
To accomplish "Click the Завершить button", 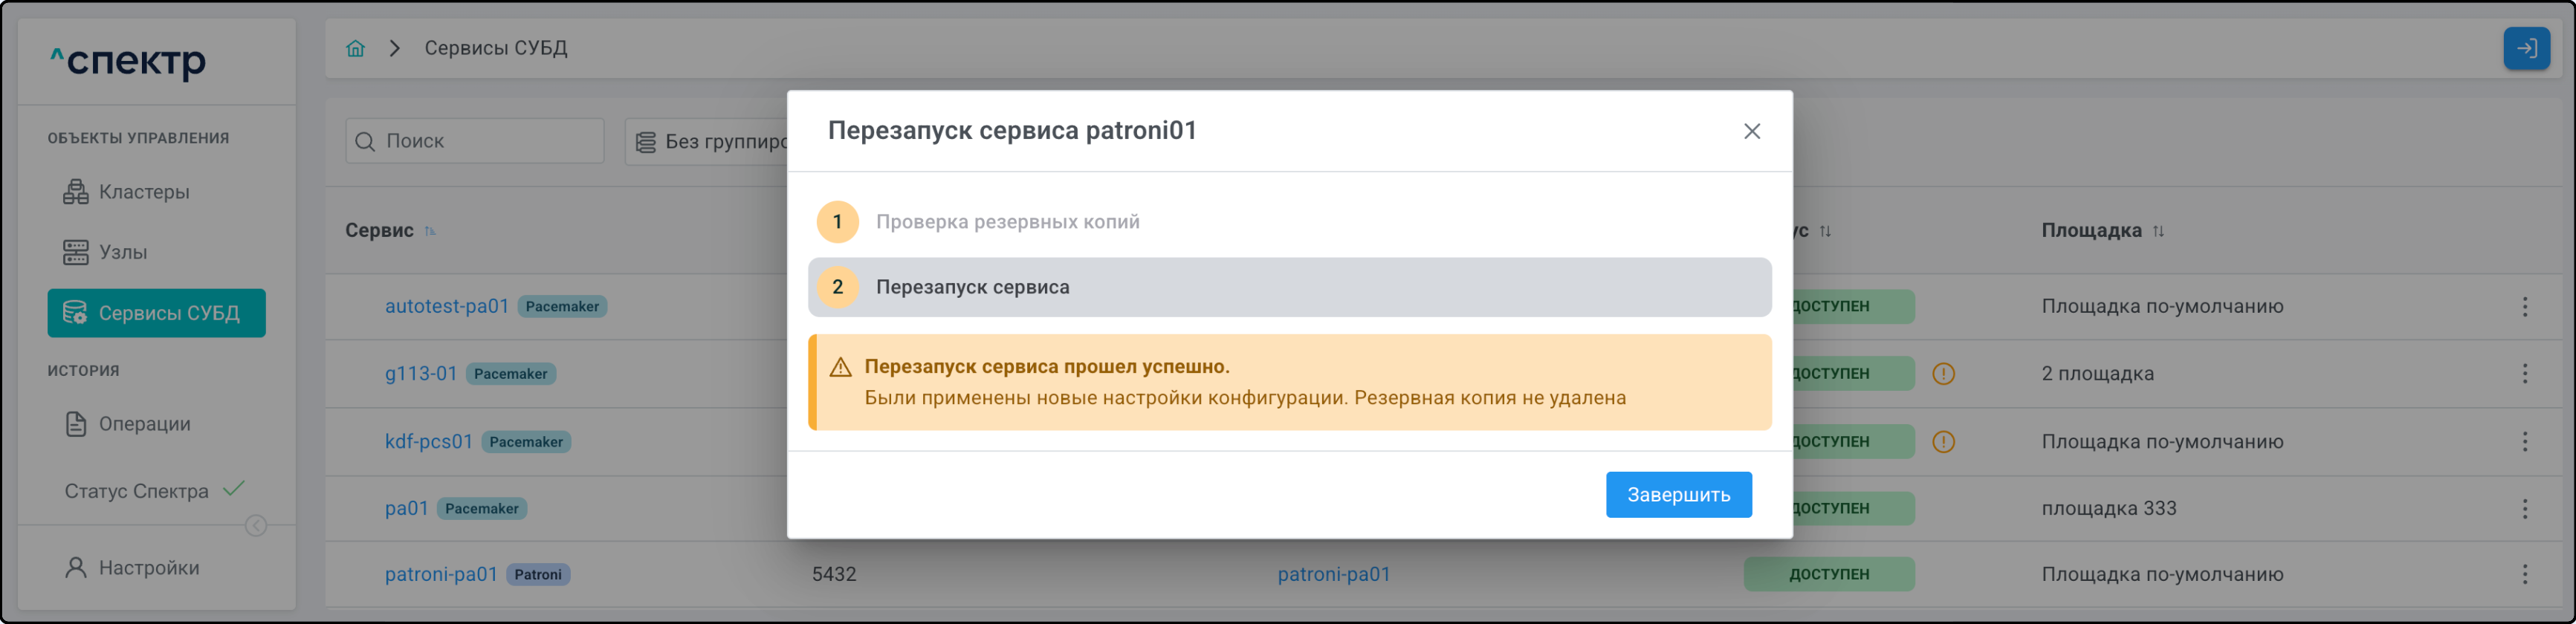I will [1678, 494].
